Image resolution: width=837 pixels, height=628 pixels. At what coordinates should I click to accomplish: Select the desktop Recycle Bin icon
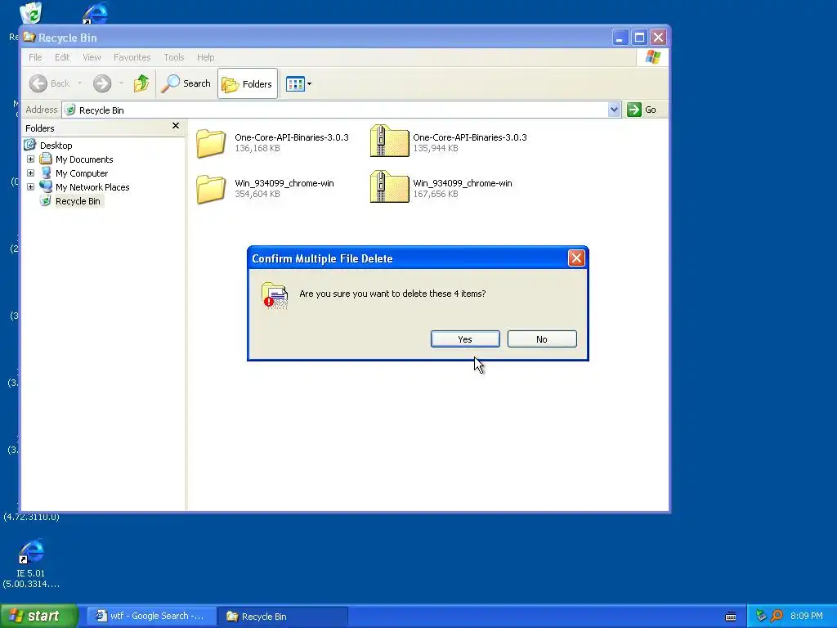pos(31,13)
